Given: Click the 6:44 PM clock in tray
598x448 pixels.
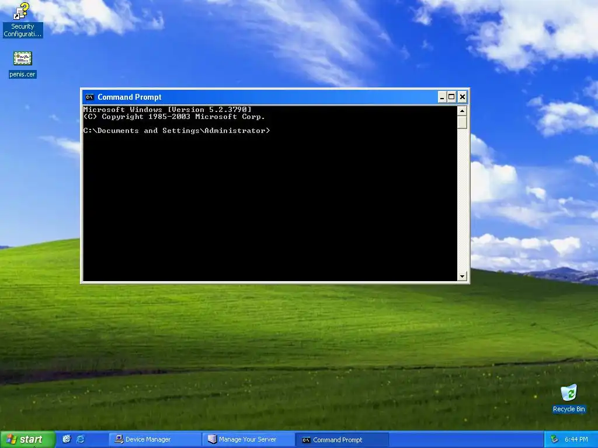Looking at the screenshot, I should [x=576, y=439].
